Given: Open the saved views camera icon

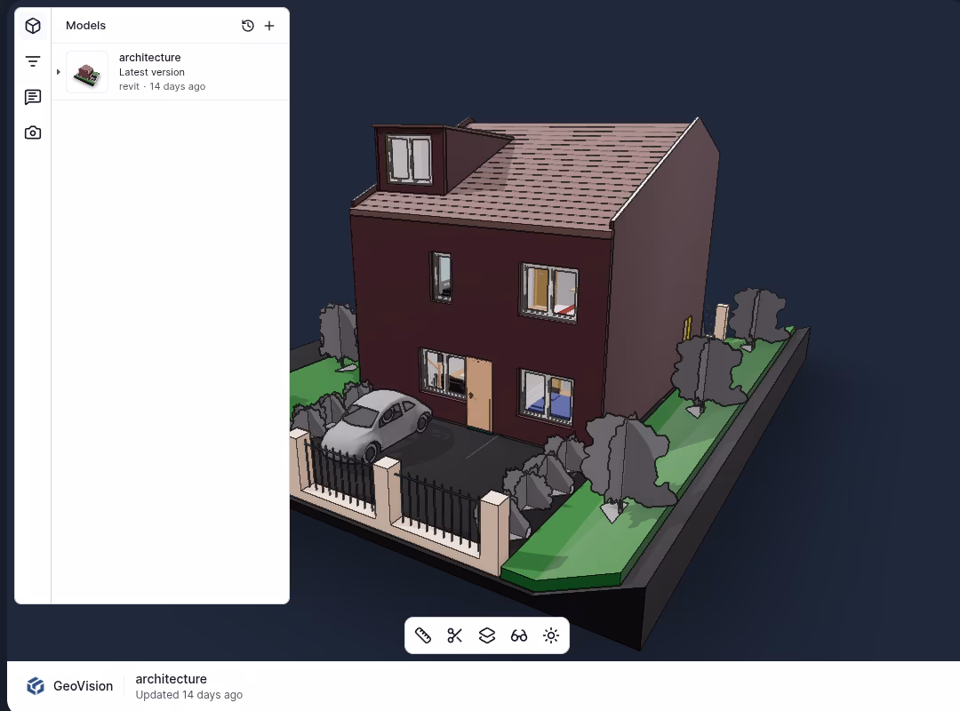Looking at the screenshot, I should 33,132.
